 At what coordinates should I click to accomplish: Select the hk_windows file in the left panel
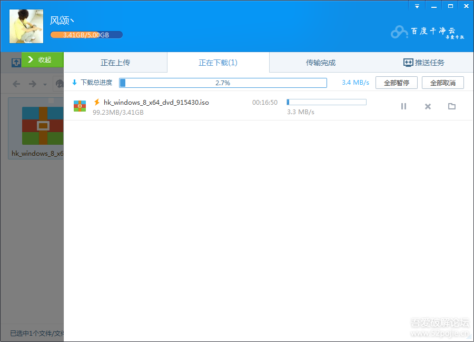(34, 126)
